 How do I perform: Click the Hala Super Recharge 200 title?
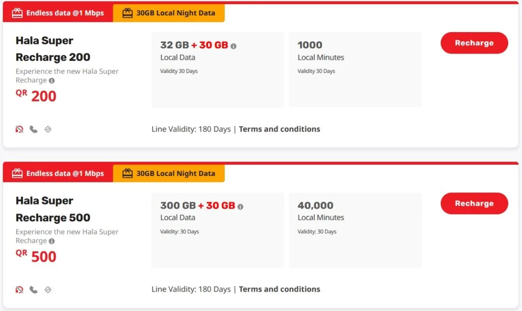[53, 49]
